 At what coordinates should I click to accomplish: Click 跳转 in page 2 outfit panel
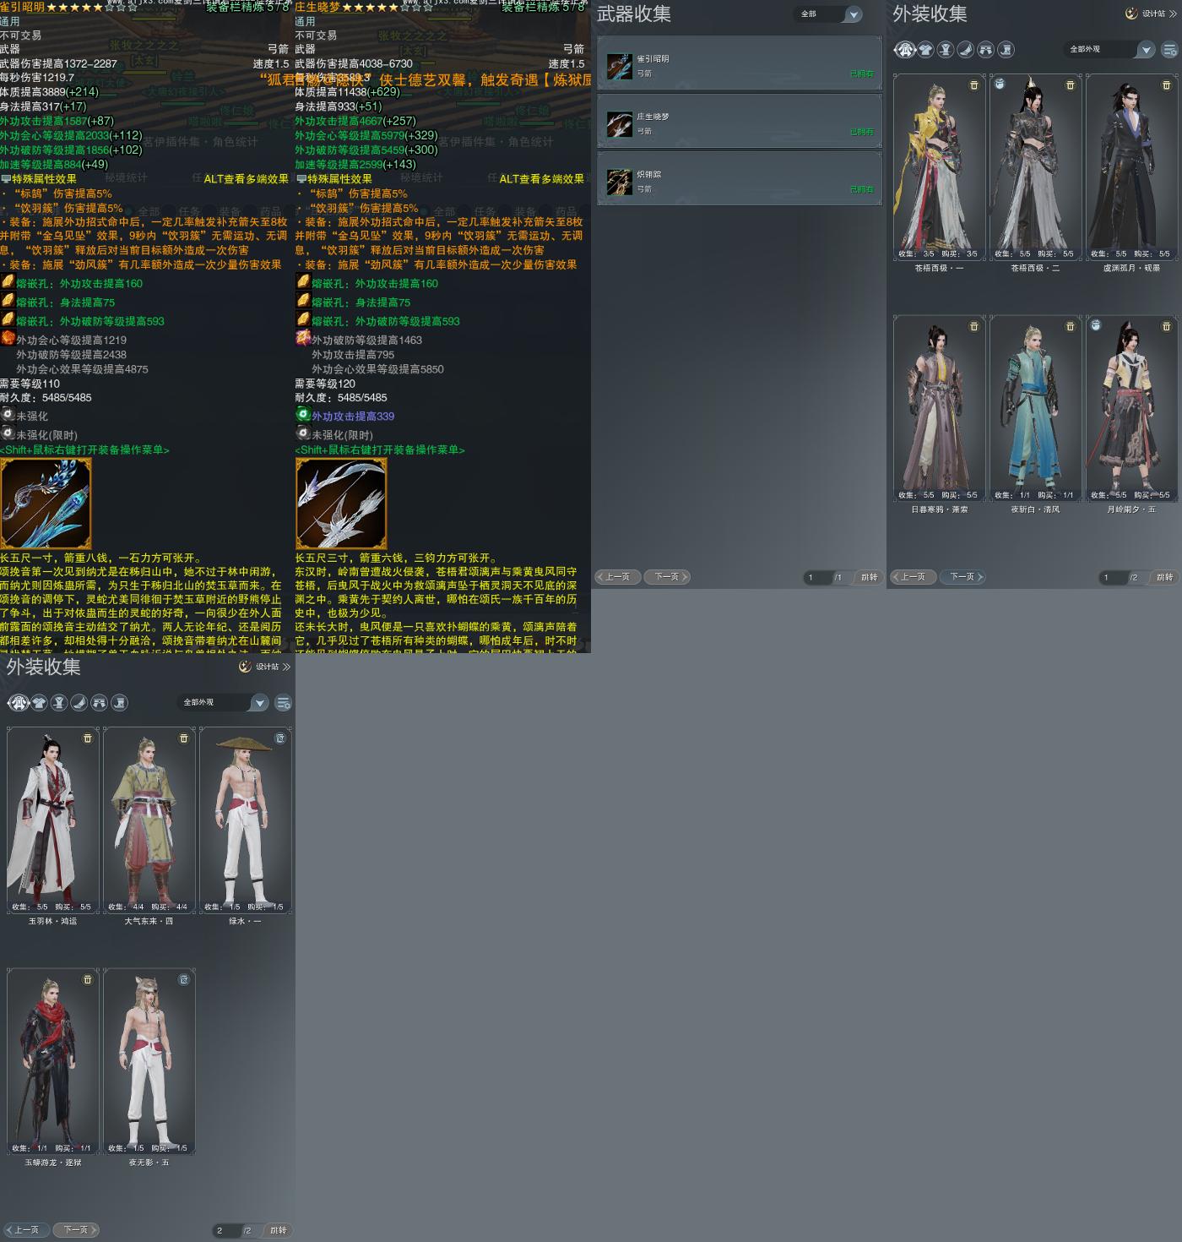point(278,1231)
